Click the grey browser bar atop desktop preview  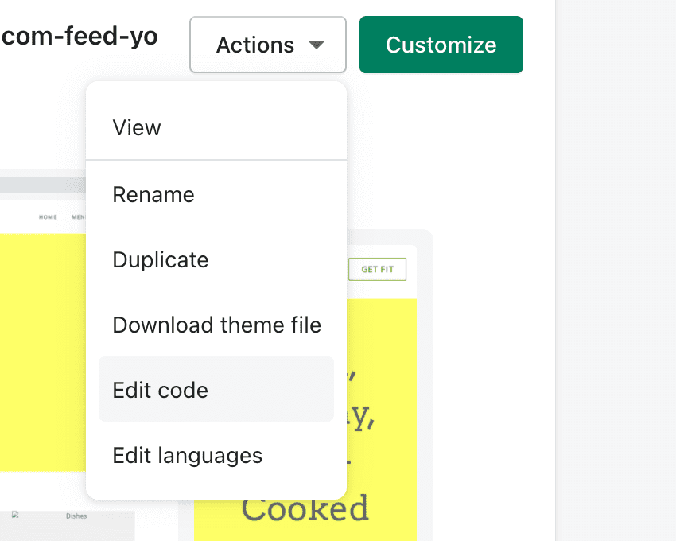coord(43,185)
